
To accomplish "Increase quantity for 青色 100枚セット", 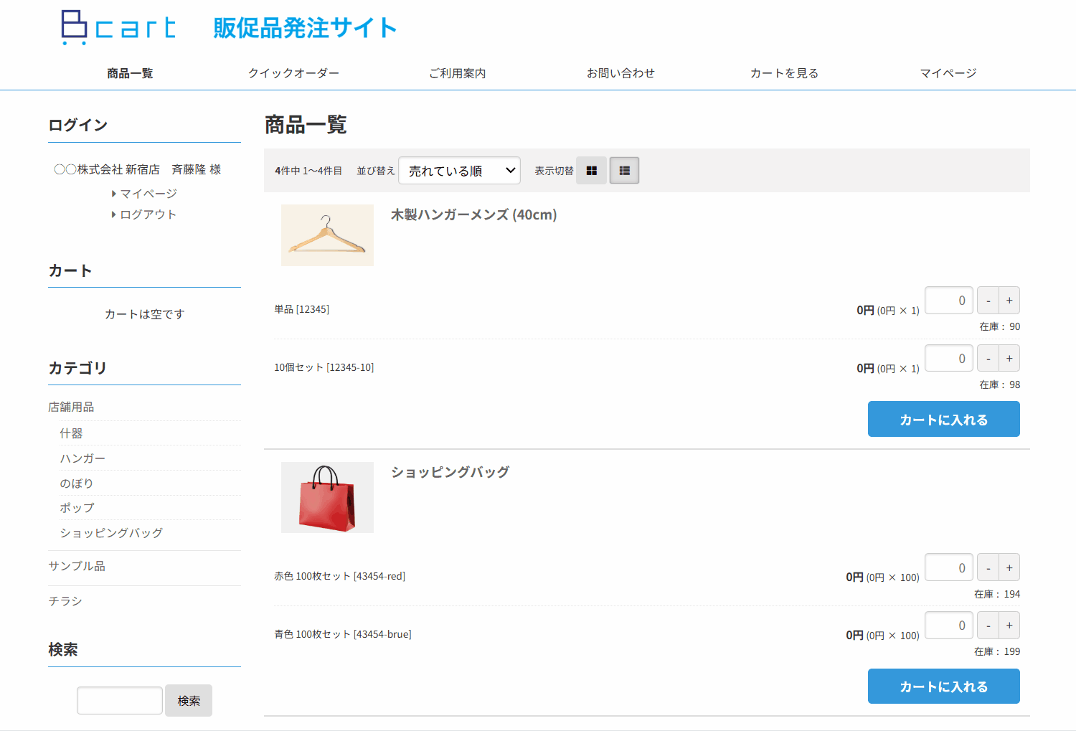I will click(1009, 625).
